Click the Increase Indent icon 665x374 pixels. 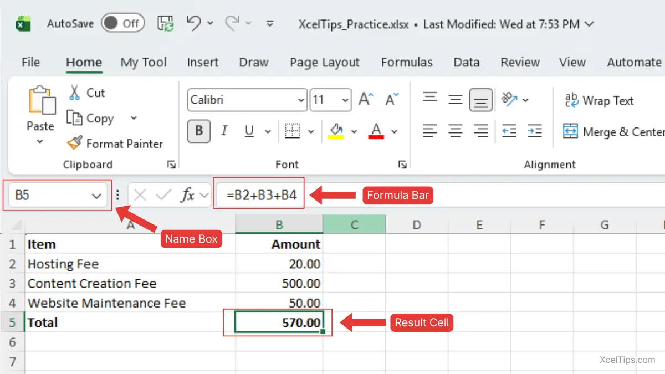[x=535, y=131]
